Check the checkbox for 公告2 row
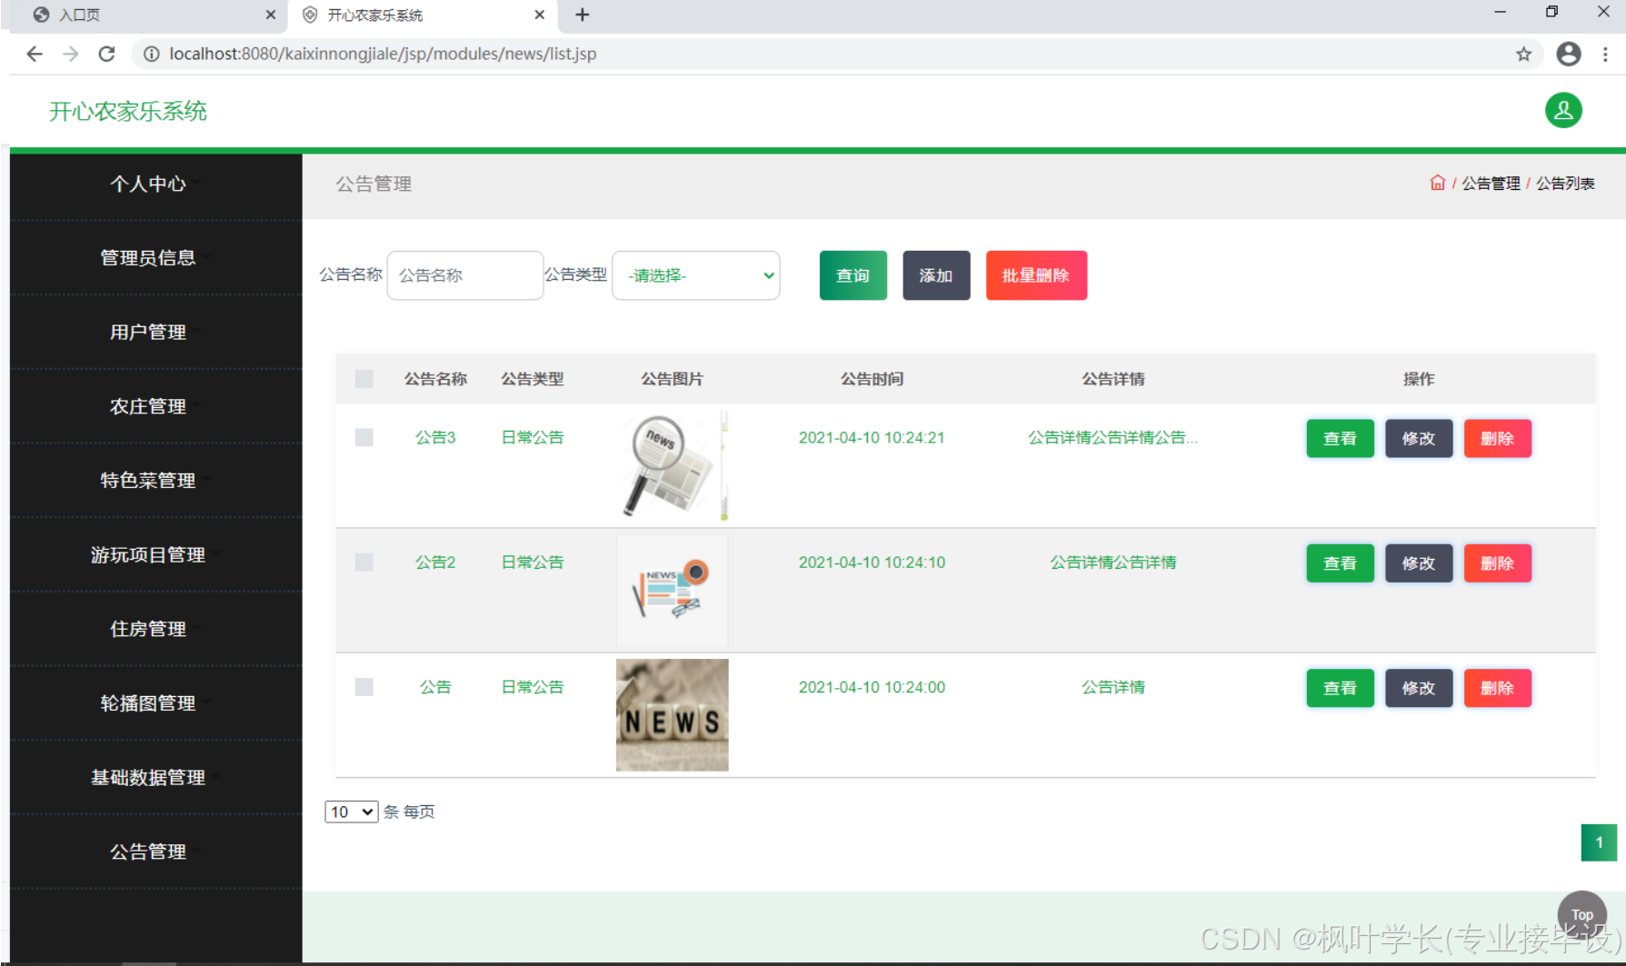Image resolution: width=1626 pixels, height=966 pixels. click(x=364, y=562)
